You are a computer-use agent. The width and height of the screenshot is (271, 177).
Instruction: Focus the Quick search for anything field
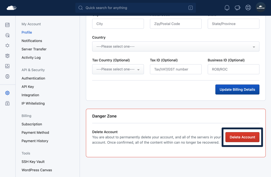135,8
